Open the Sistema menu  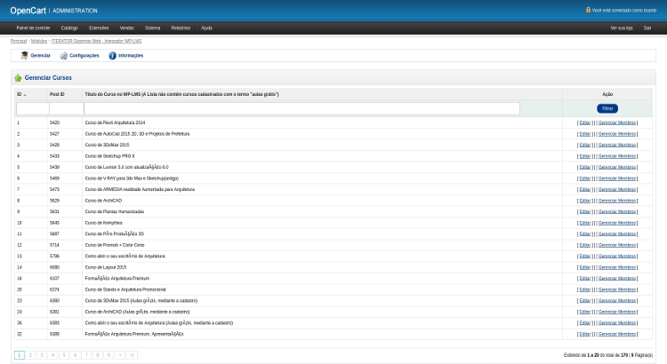point(152,28)
